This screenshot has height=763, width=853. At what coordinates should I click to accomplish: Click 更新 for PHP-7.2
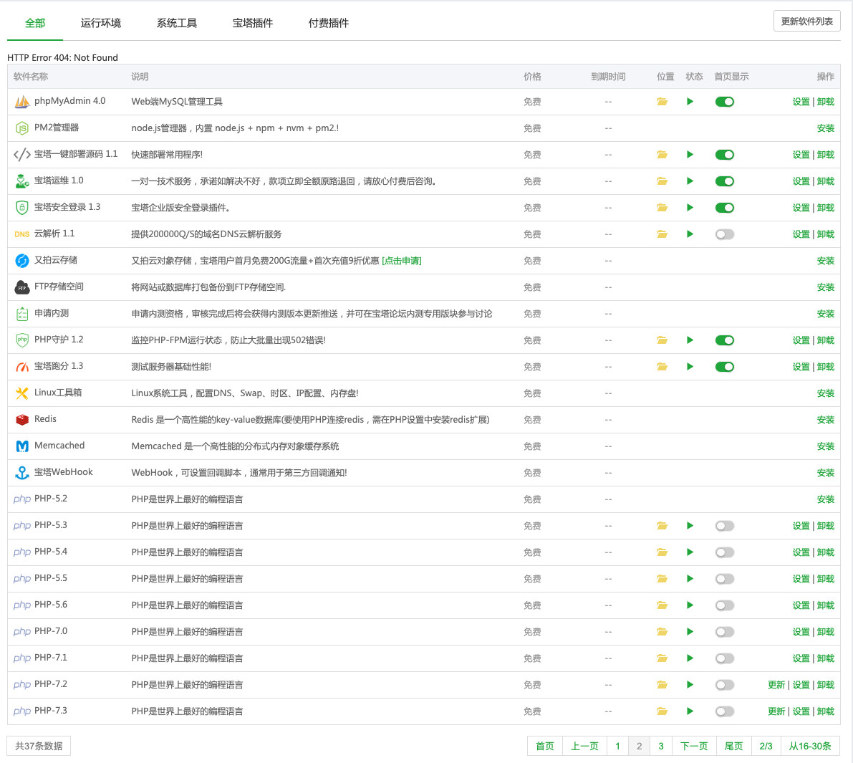click(x=776, y=685)
